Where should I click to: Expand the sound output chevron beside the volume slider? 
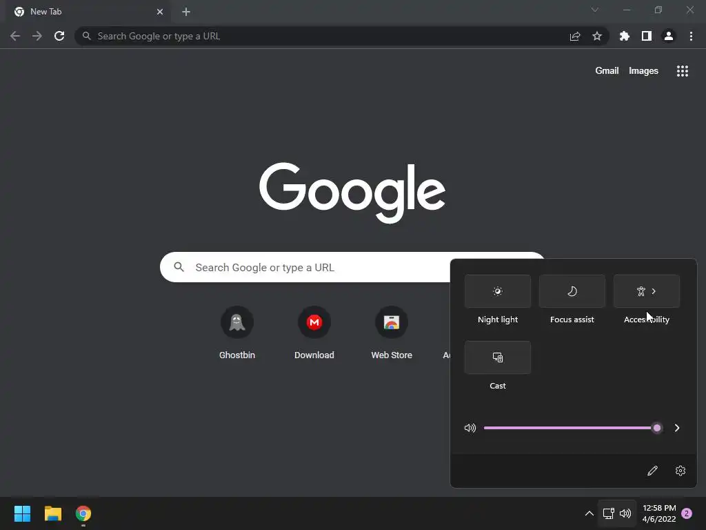677,428
